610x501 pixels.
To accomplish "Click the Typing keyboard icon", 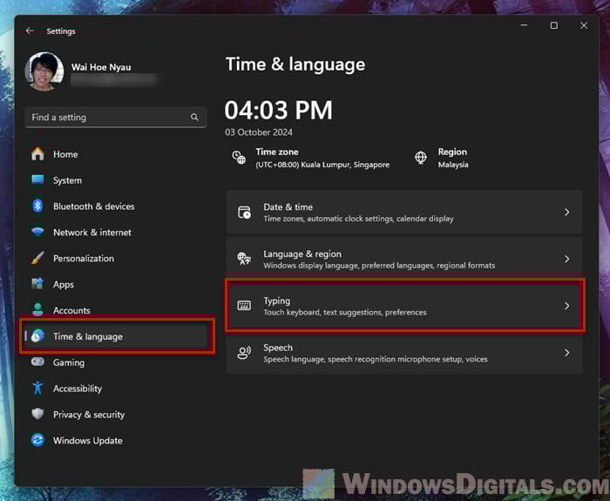I will click(x=244, y=306).
